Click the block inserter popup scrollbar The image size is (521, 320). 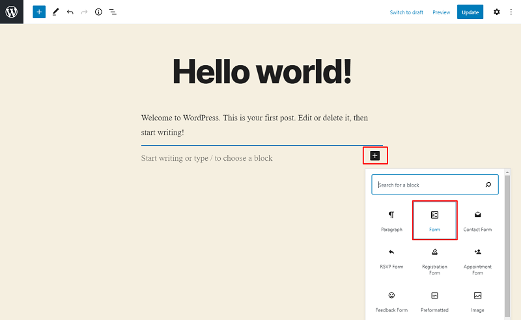507,246
